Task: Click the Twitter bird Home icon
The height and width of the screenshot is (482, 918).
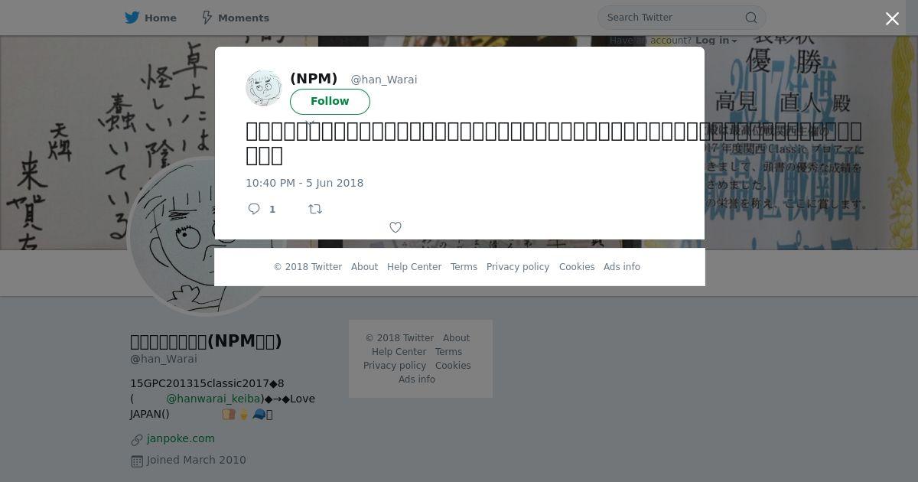Action: click(132, 18)
